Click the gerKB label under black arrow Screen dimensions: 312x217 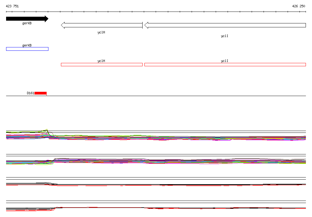click(27, 23)
